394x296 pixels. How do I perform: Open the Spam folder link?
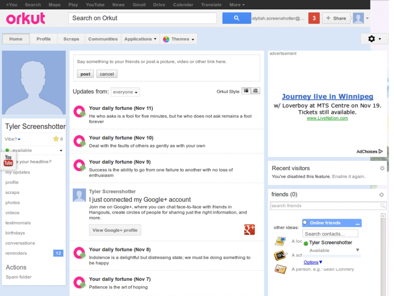pyautogui.click(x=19, y=277)
